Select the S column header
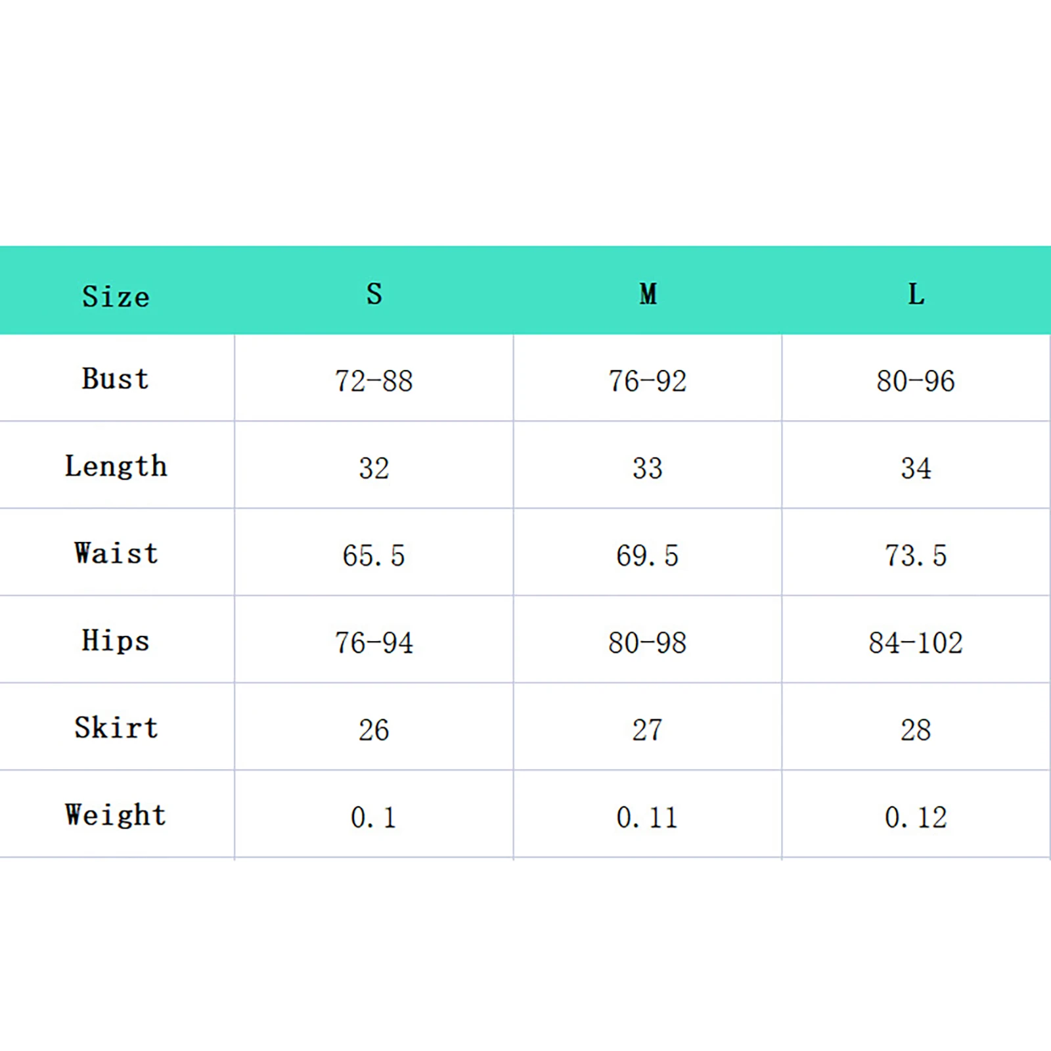The width and height of the screenshot is (1051, 1051). (374, 294)
